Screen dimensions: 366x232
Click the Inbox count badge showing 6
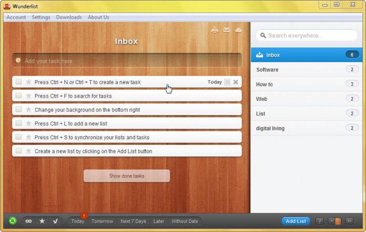352,55
